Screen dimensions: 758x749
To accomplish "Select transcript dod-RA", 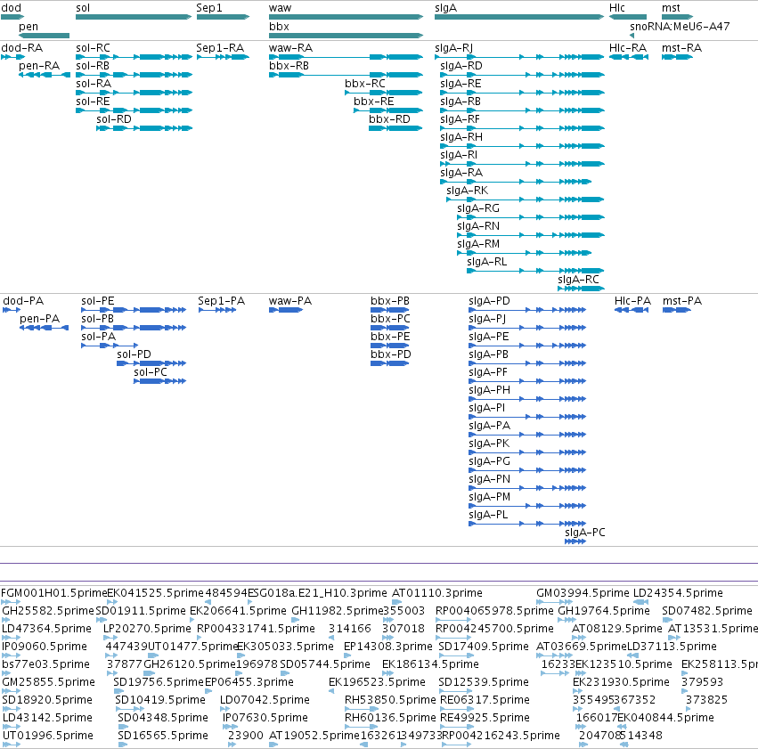I will (12, 57).
